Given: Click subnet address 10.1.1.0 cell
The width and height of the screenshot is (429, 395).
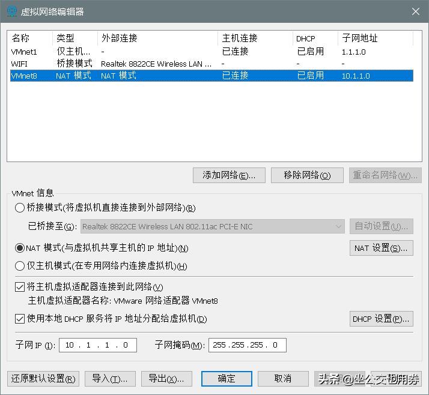Looking at the screenshot, I should [356, 76].
